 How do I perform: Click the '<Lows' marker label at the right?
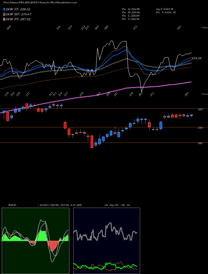pyautogui.click(x=205, y=94)
